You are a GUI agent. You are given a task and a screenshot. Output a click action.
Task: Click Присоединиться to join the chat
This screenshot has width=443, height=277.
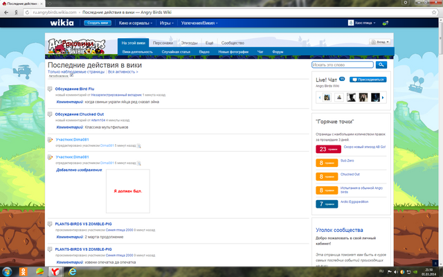[368, 80]
